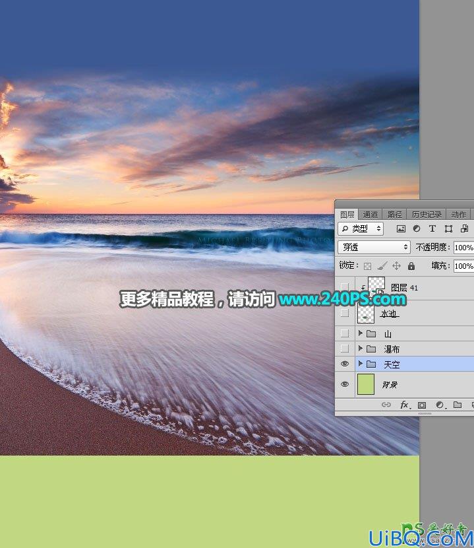474x548 pixels.
Task: Show the 水池 layer
Action: 345,313
